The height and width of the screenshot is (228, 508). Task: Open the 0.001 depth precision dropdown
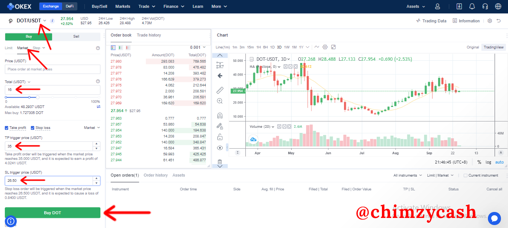(198, 48)
